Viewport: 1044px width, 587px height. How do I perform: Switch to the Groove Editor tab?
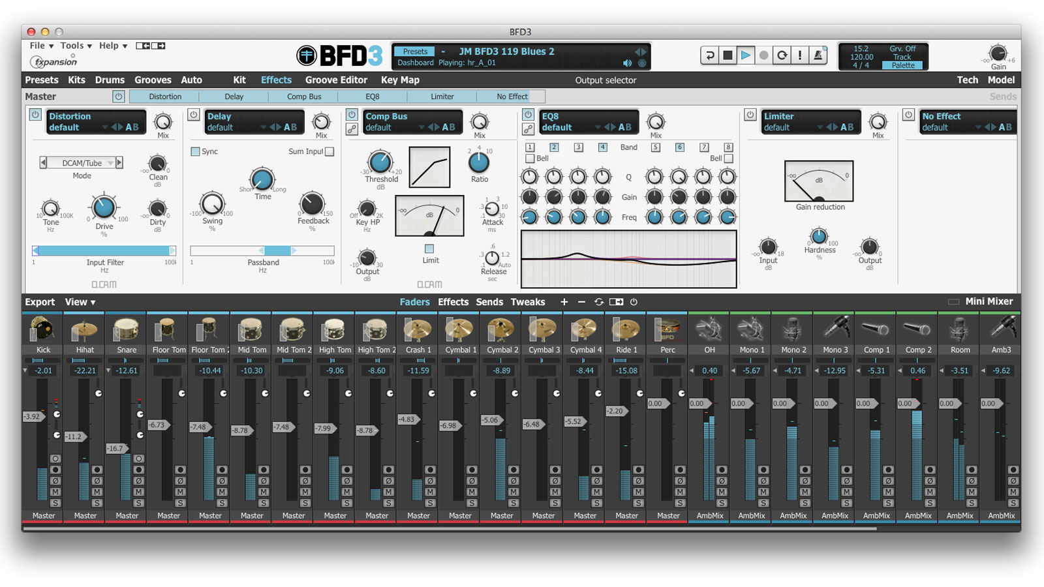click(x=336, y=80)
